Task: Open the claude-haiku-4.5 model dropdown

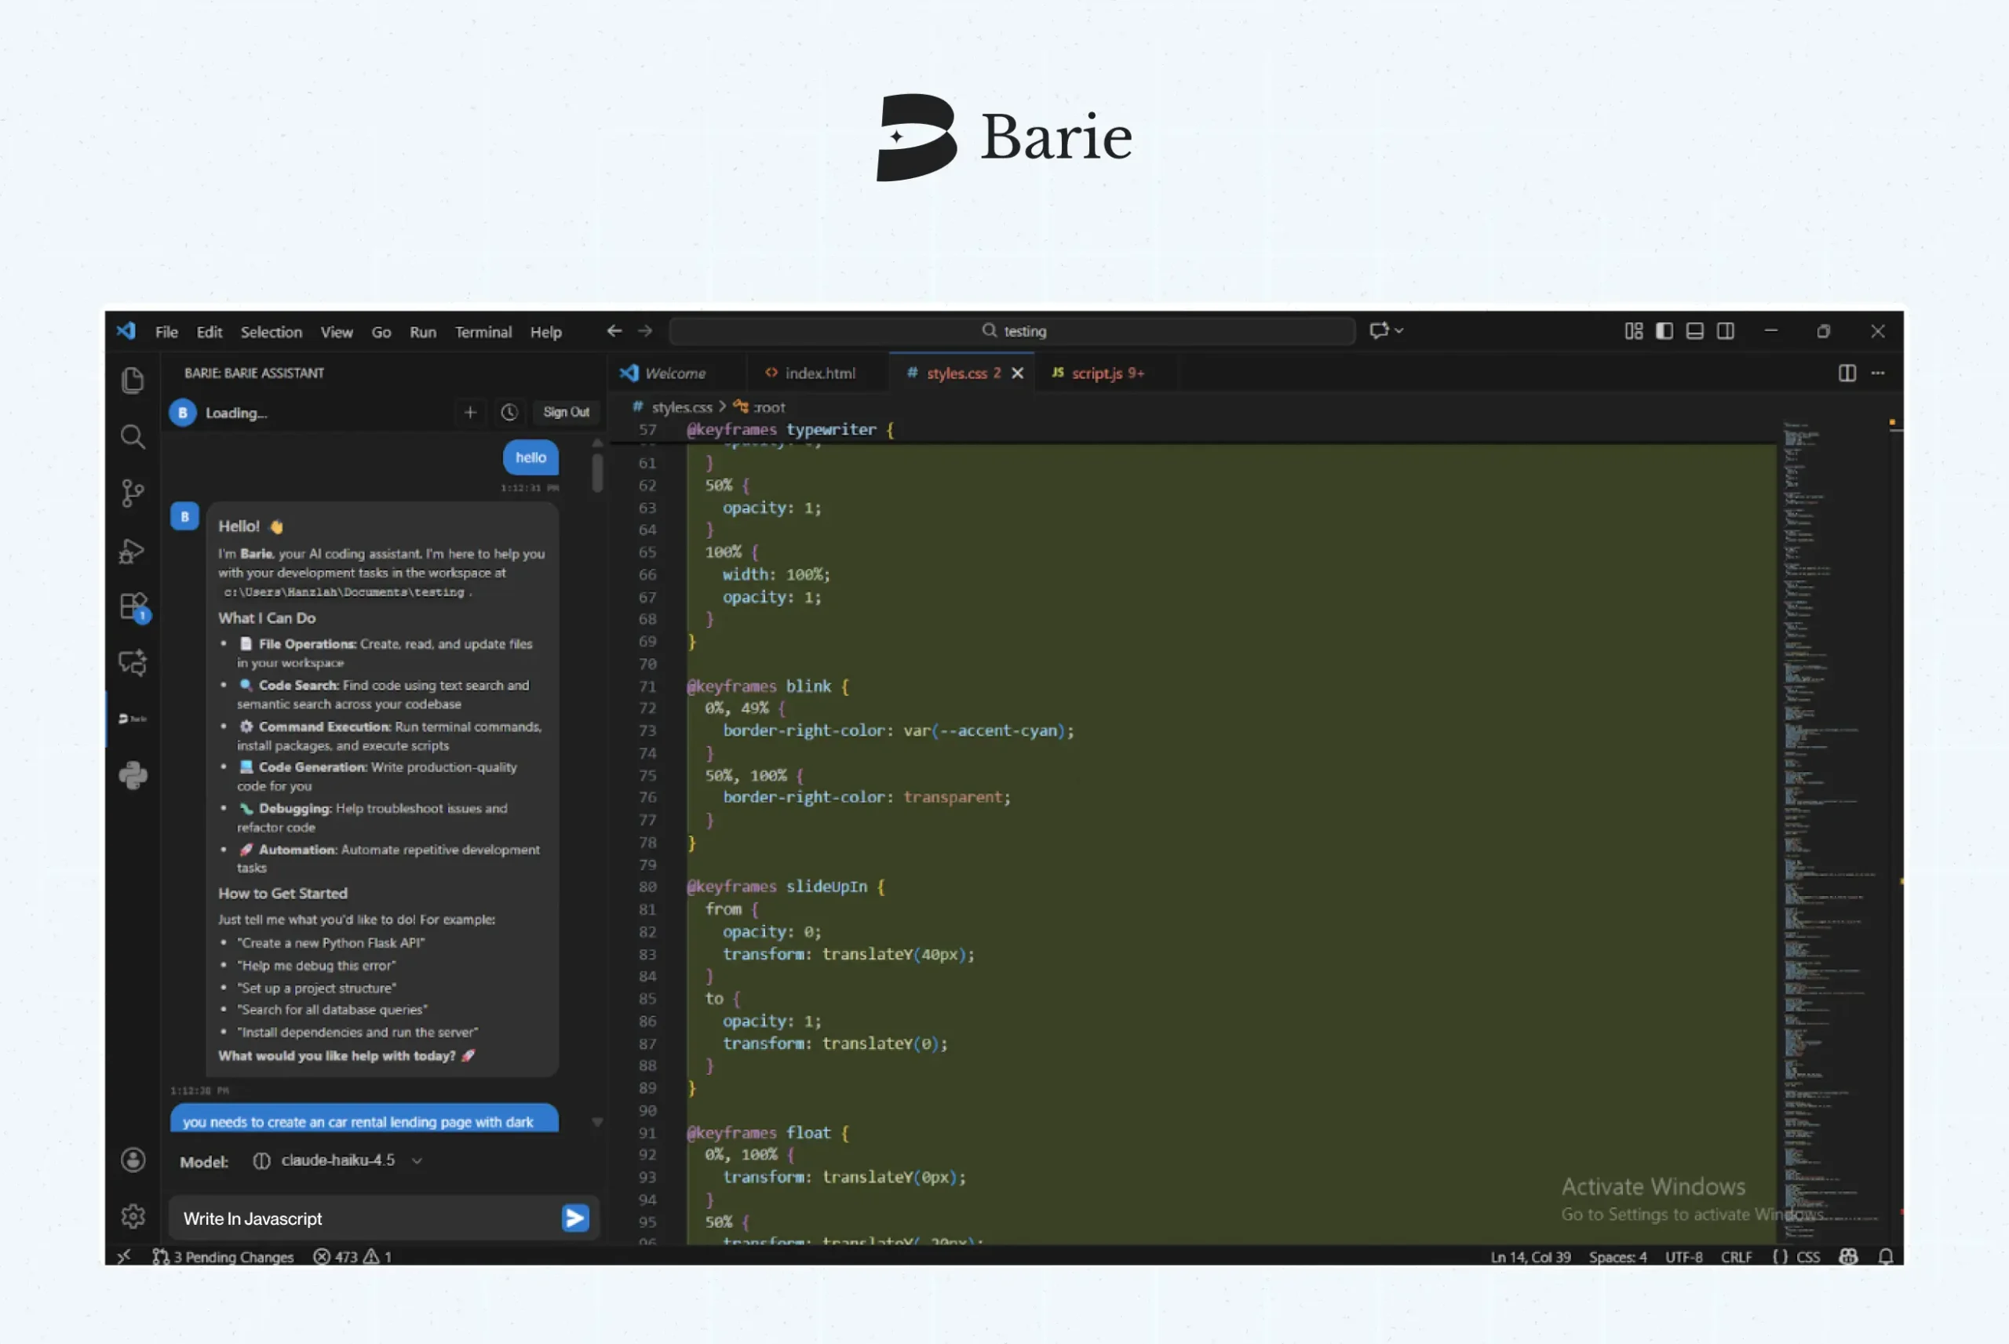Action: coord(337,1160)
